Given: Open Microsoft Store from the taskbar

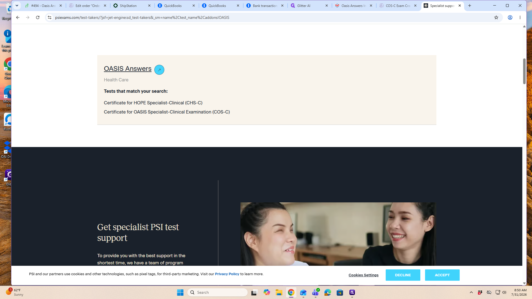Looking at the screenshot, I should click(340, 292).
